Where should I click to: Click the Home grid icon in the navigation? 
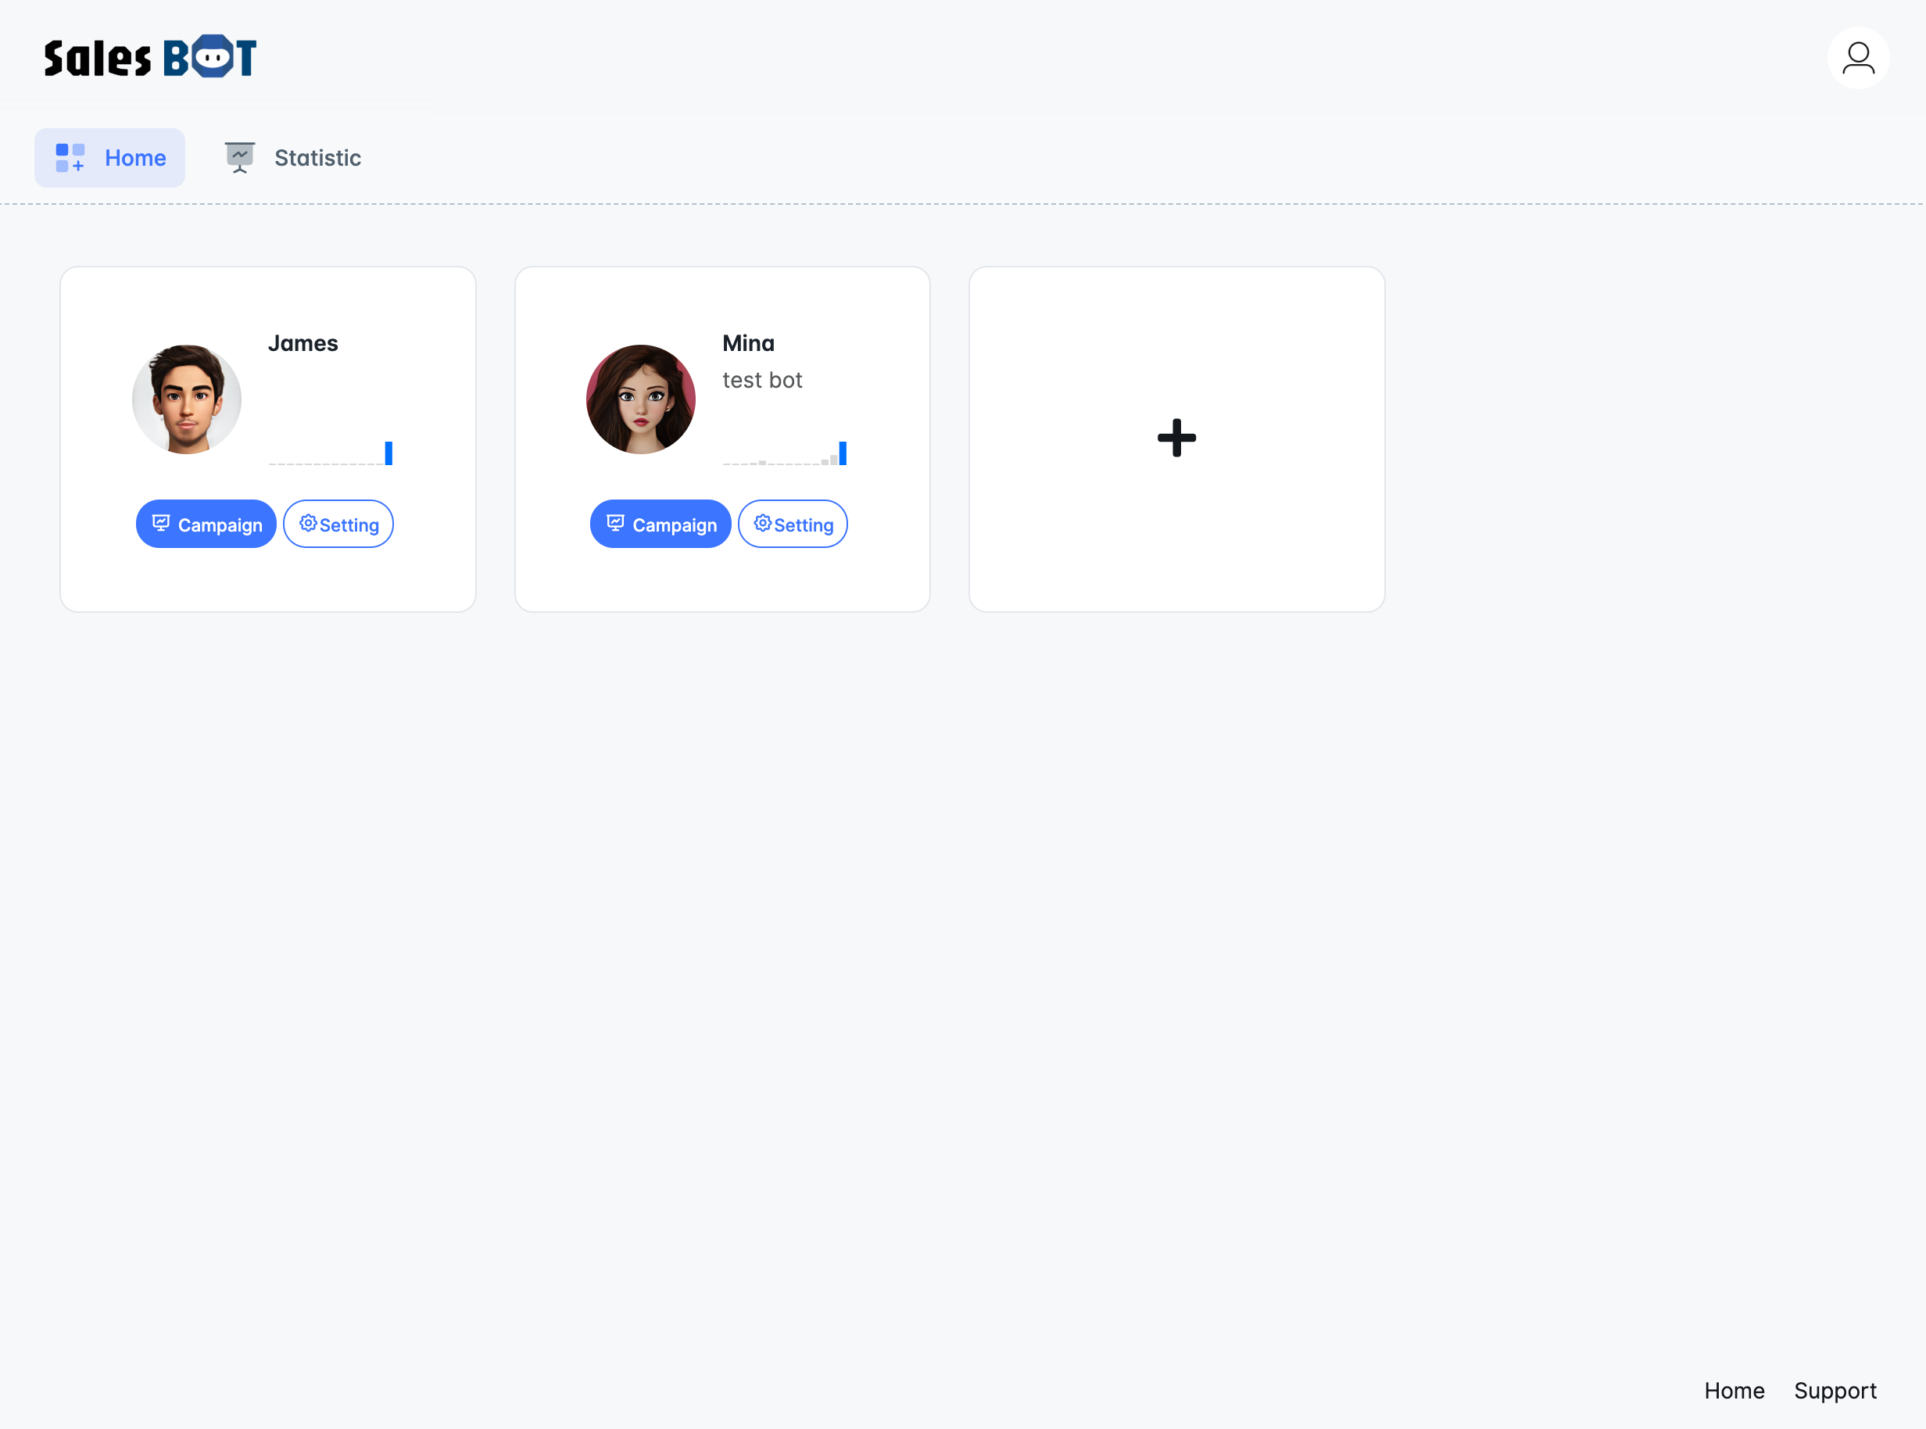click(70, 156)
